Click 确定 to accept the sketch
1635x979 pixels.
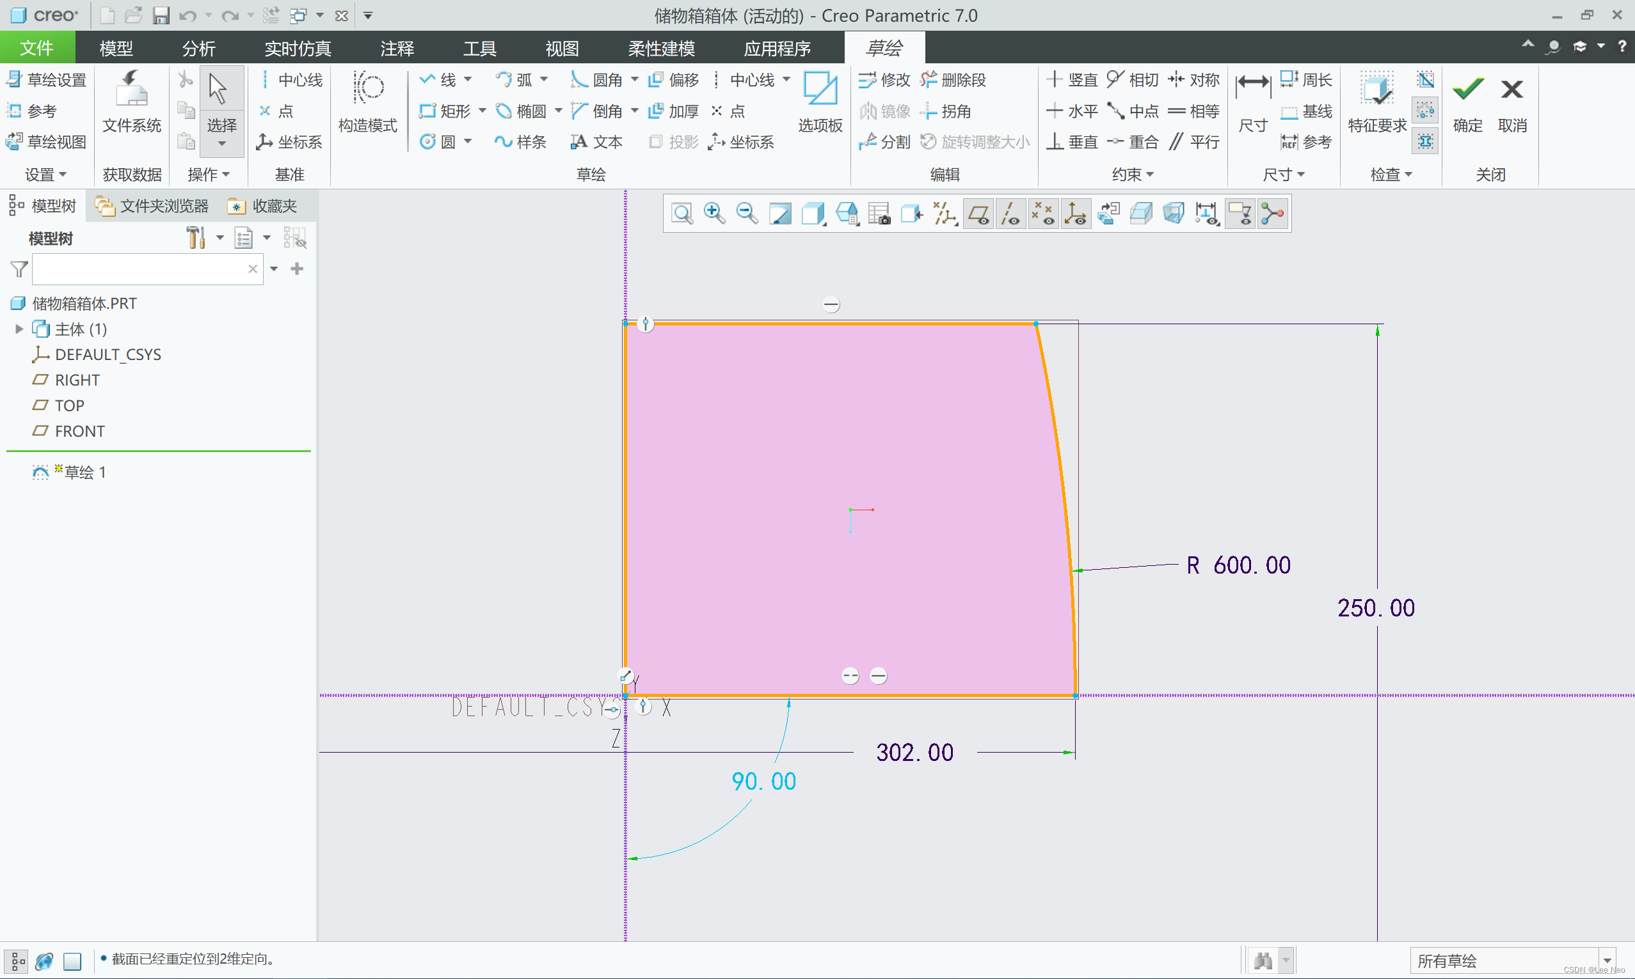[x=1467, y=102]
